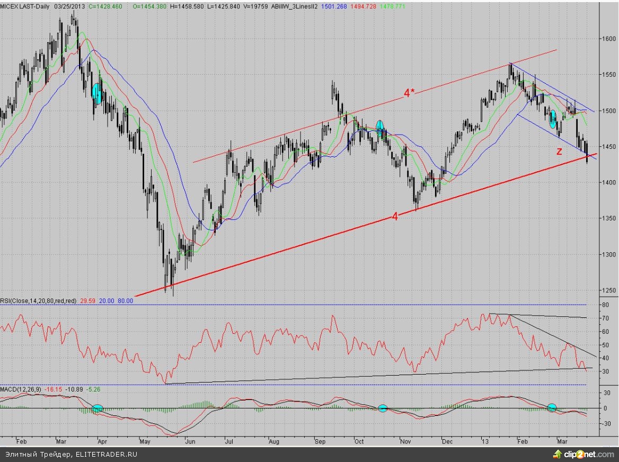619x462 pixels.
Task: Click the cyan marker on the April candlesticks
Action: click(x=96, y=93)
